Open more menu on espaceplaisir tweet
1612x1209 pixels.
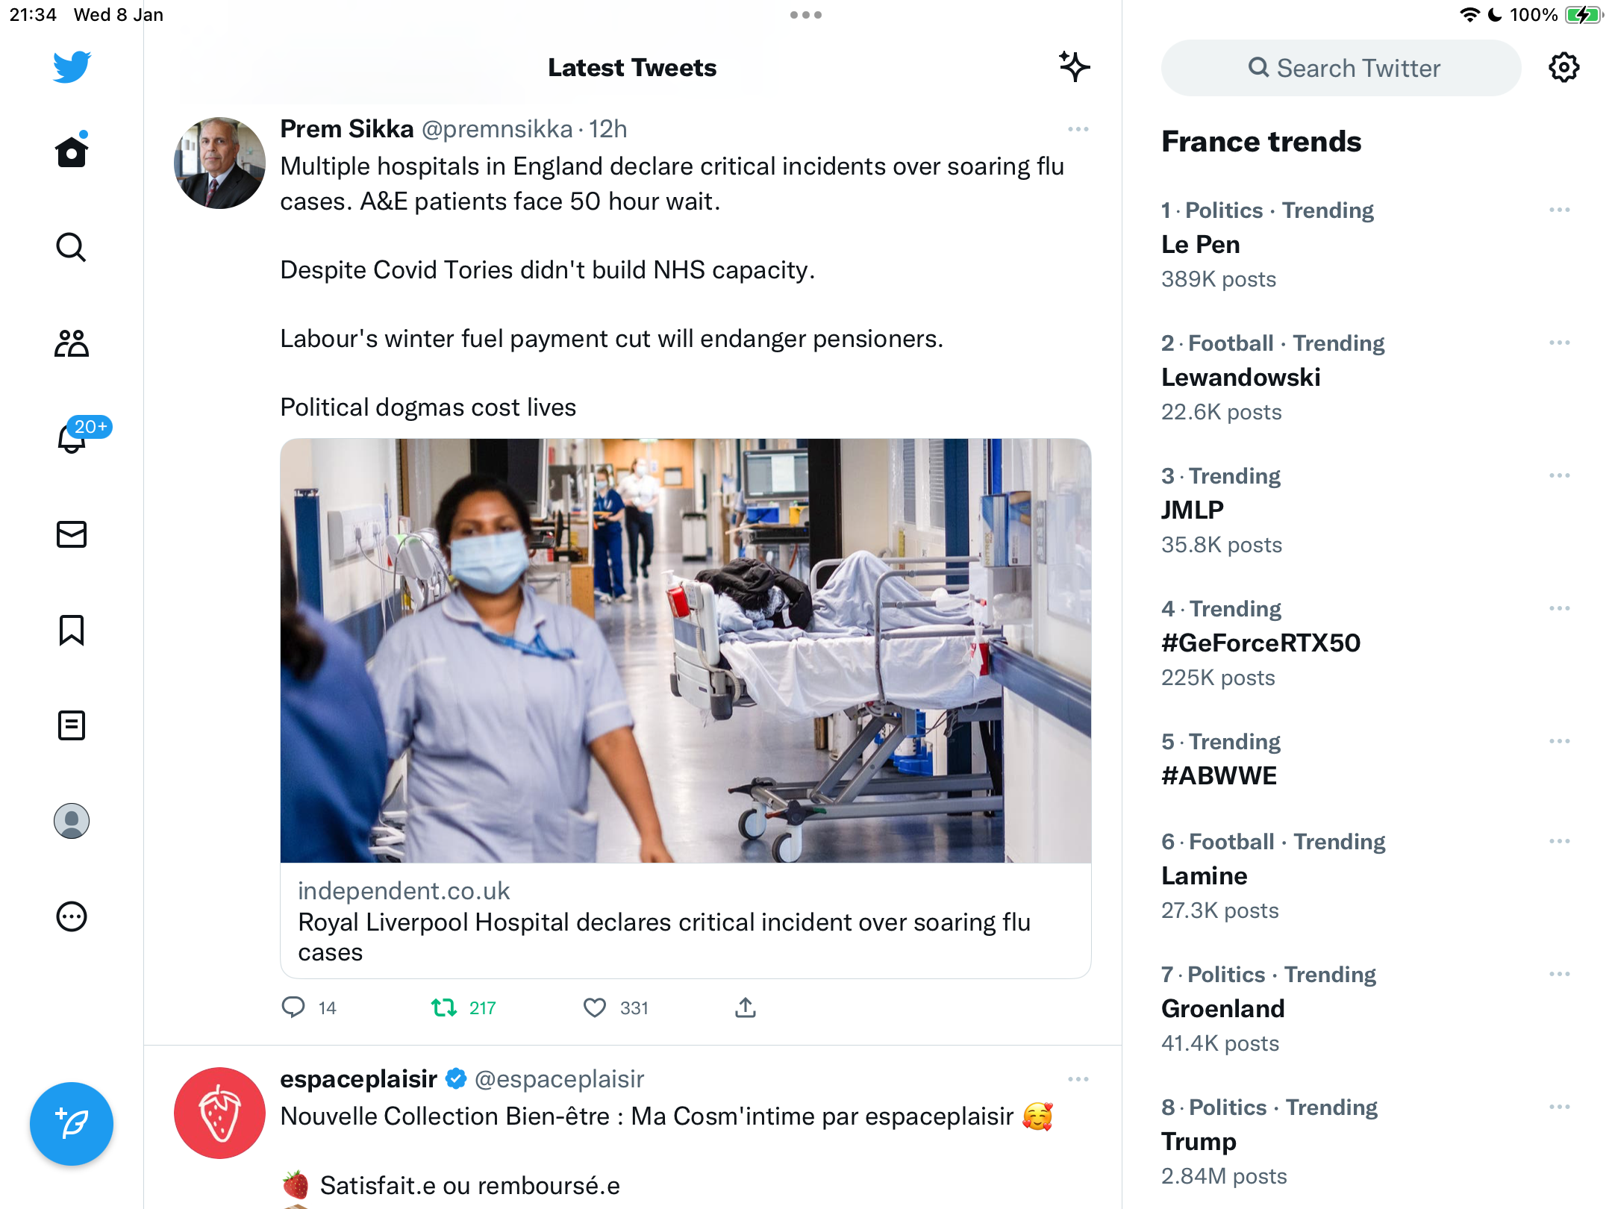pyautogui.click(x=1078, y=1079)
